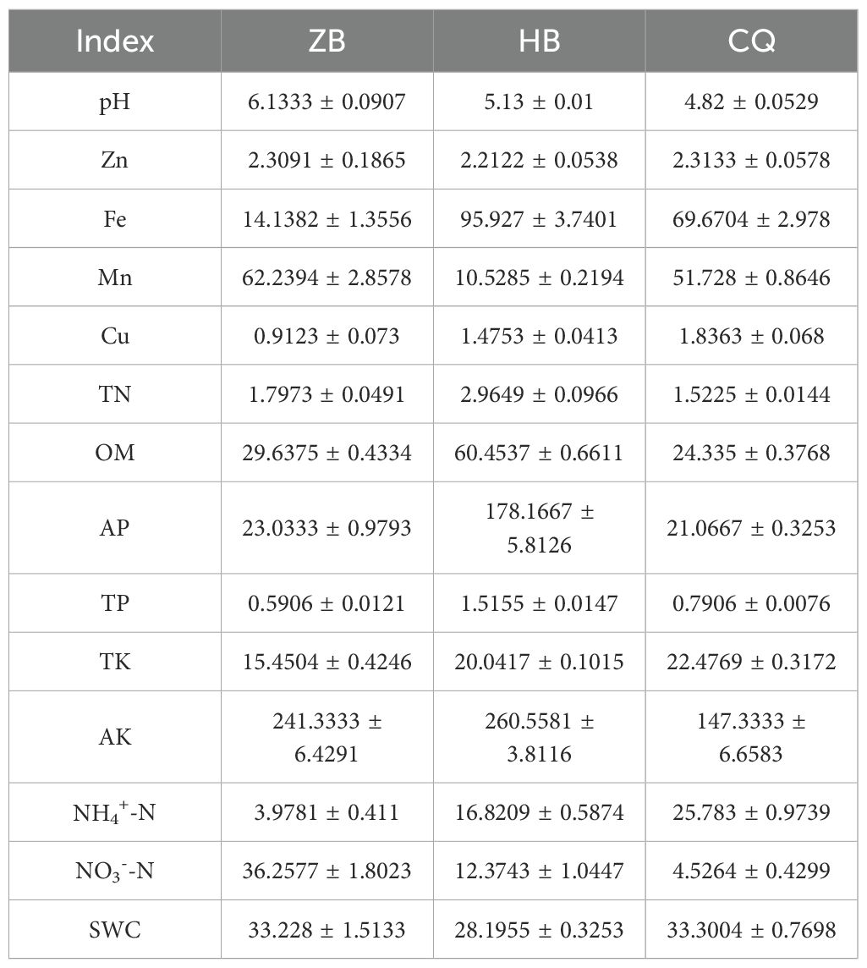Click the Cu value for CQ
This screenshot has width=867, height=968.
751,336
